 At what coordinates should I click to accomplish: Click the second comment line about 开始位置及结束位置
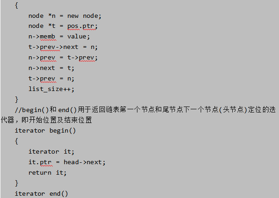pyautogui.click(x=46, y=120)
